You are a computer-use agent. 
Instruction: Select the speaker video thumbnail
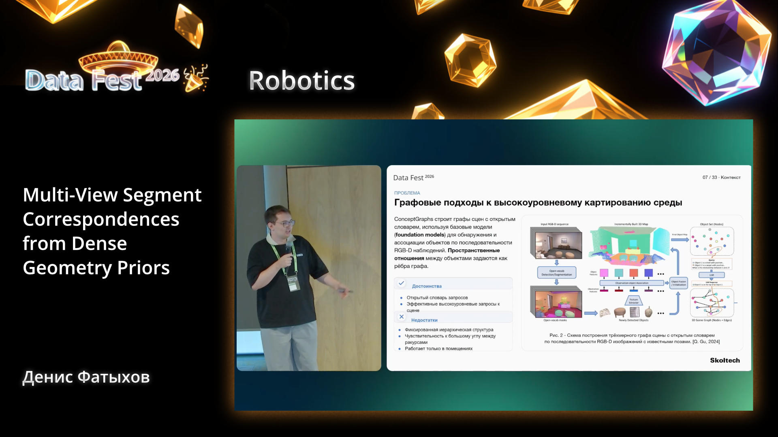(x=309, y=268)
